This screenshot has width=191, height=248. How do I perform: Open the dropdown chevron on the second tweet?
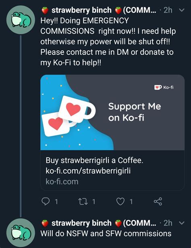click(182, 223)
